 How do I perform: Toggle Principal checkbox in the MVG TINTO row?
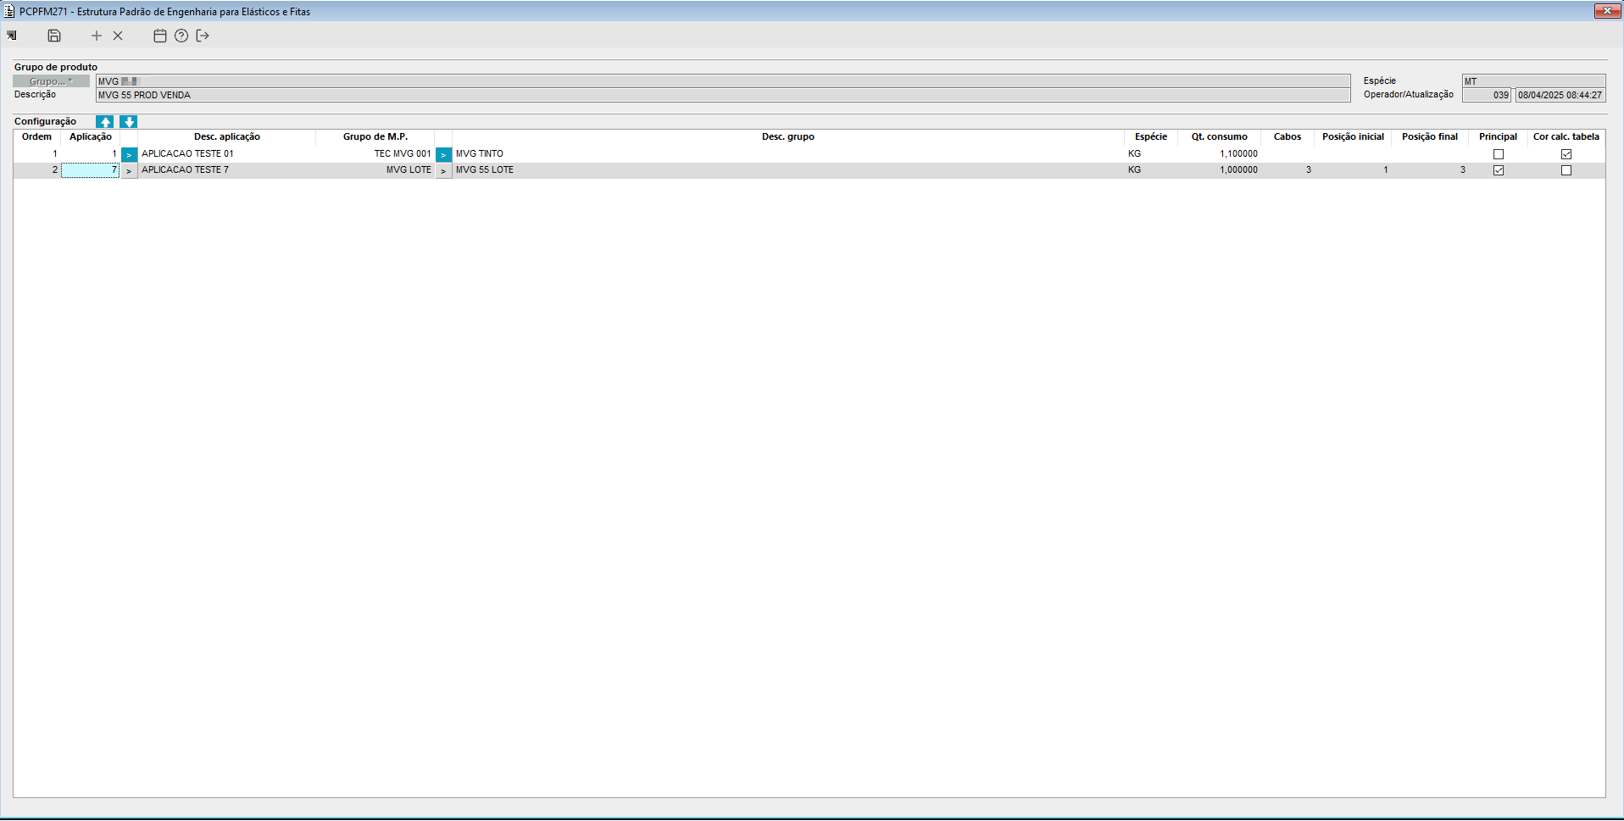pyautogui.click(x=1499, y=154)
